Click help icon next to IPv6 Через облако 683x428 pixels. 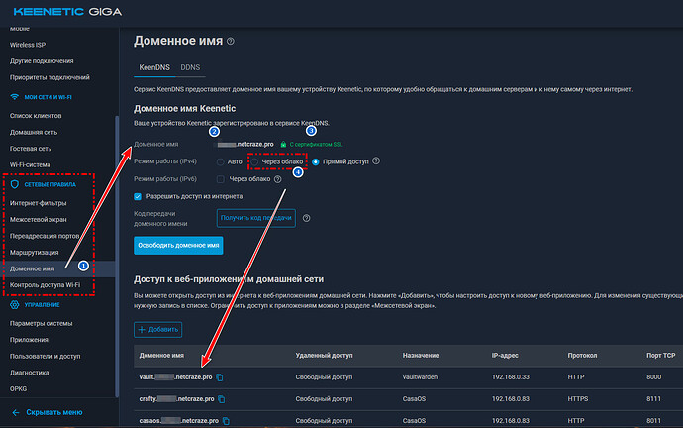click(x=277, y=179)
